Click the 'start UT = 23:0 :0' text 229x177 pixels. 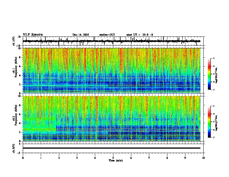point(140,35)
